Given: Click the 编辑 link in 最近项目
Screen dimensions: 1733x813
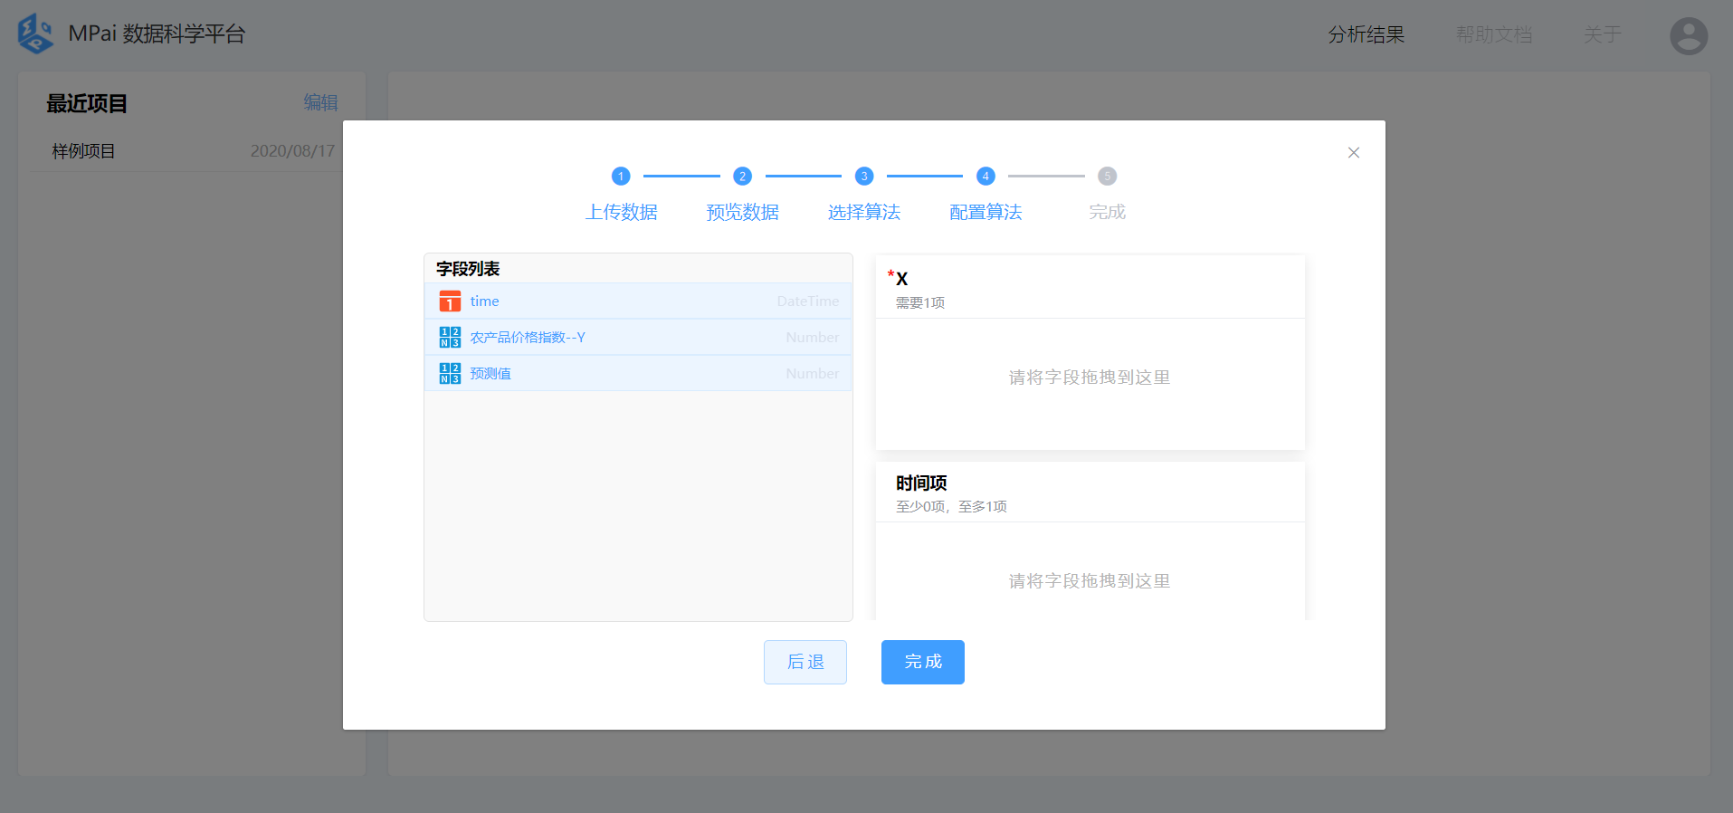Looking at the screenshot, I should click(320, 103).
